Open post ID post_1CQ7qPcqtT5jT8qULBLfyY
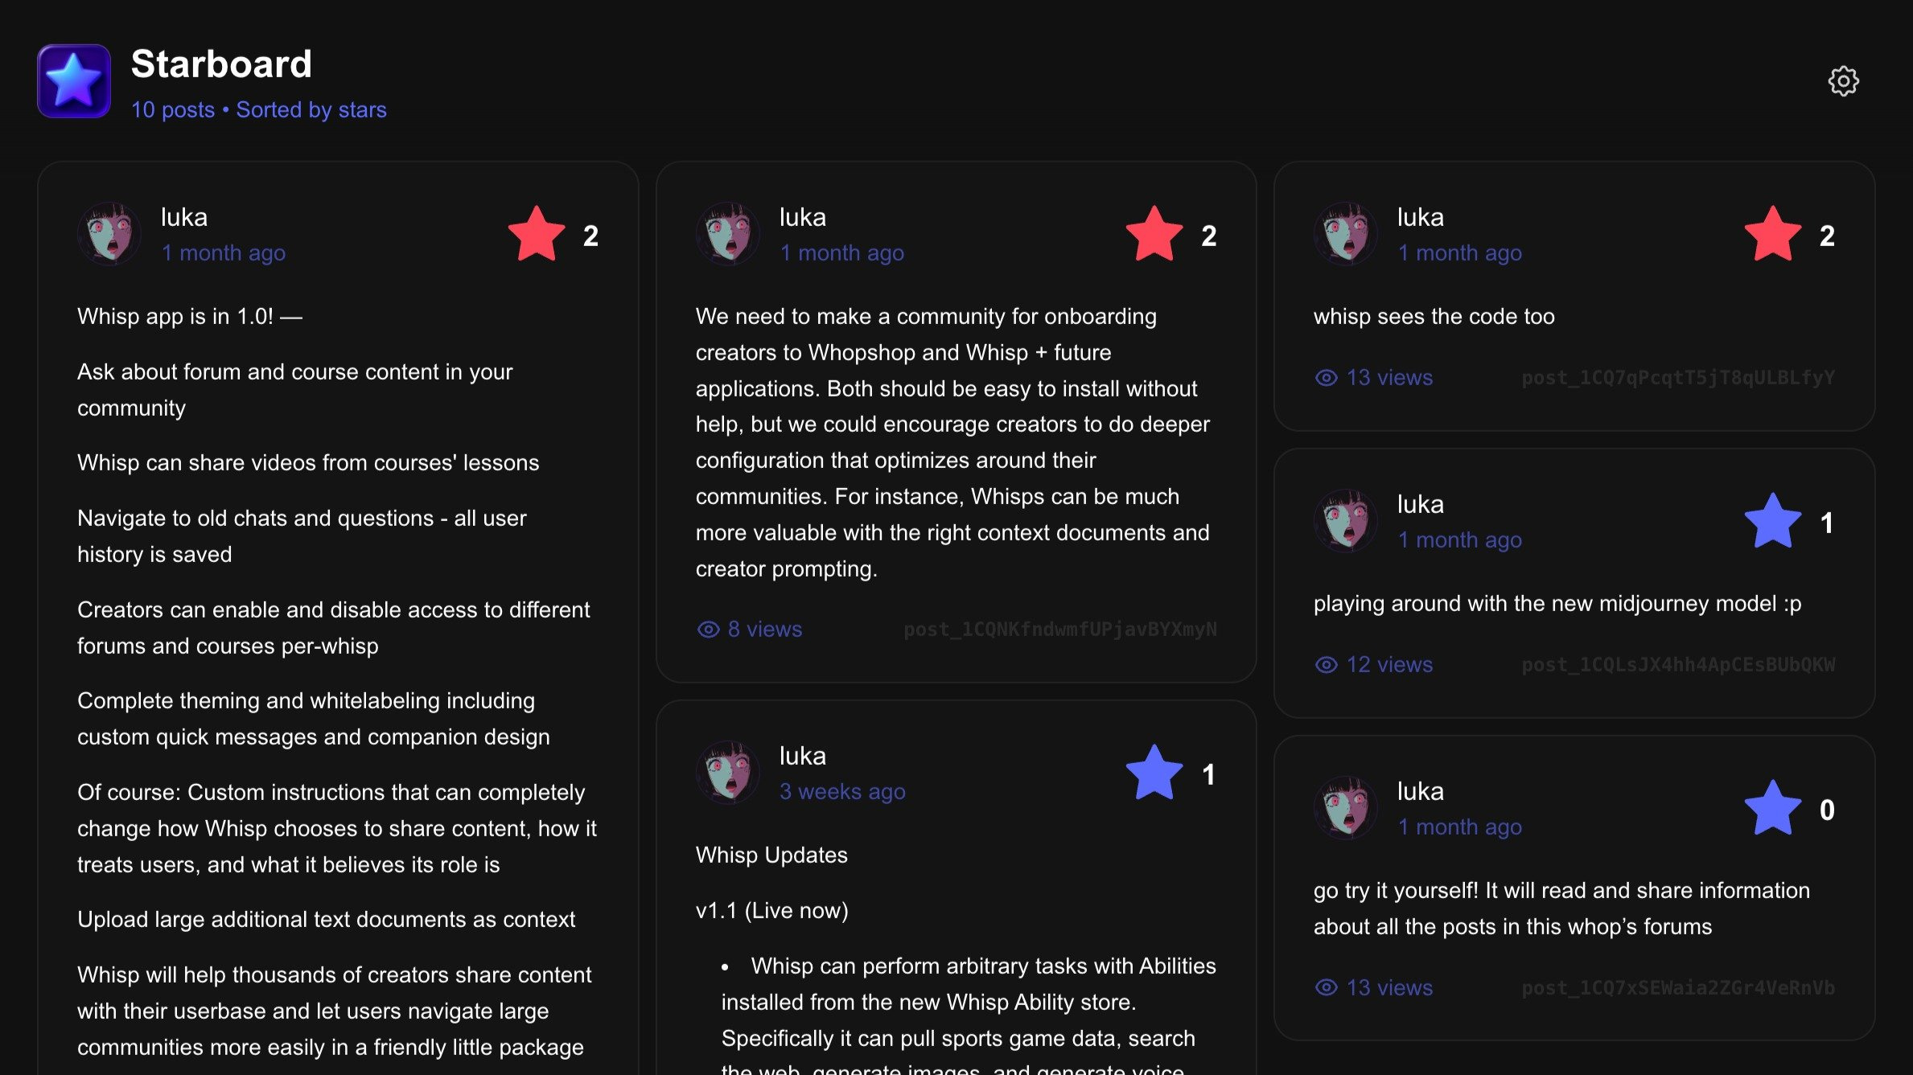The height and width of the screenshot is (1075, 1913). [1678, 378]
